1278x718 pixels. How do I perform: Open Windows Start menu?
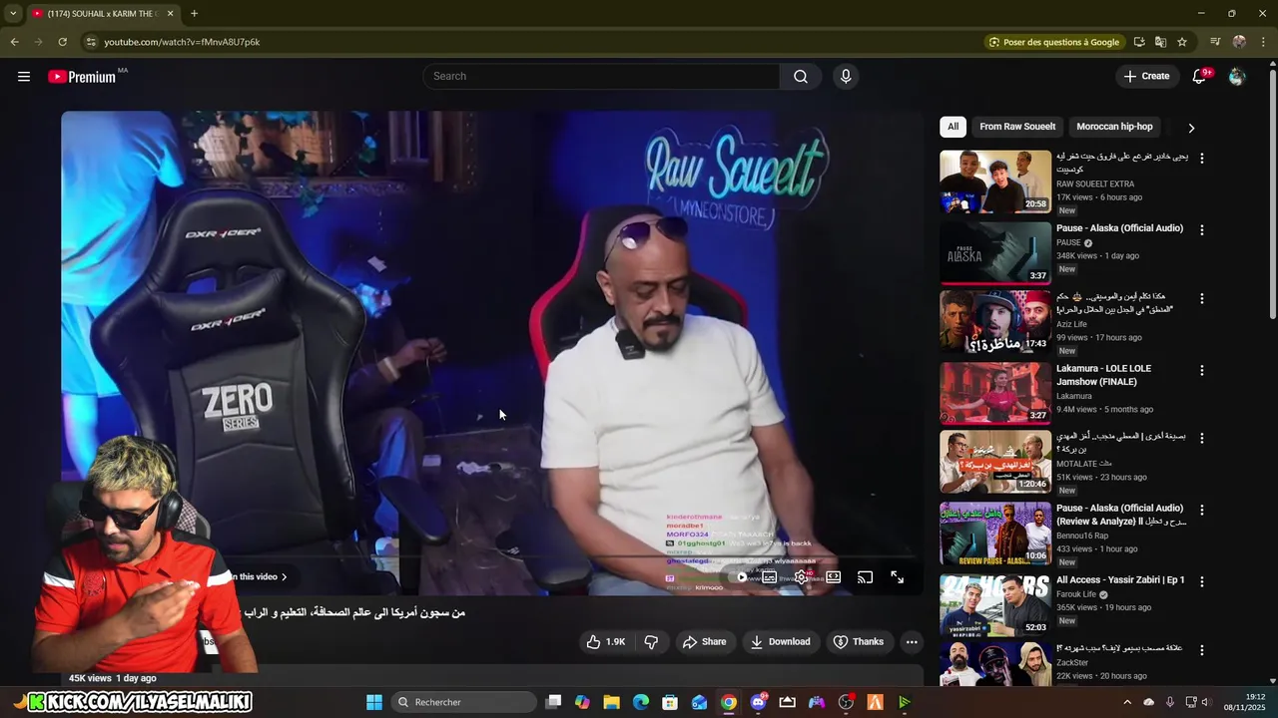[374, 702]
